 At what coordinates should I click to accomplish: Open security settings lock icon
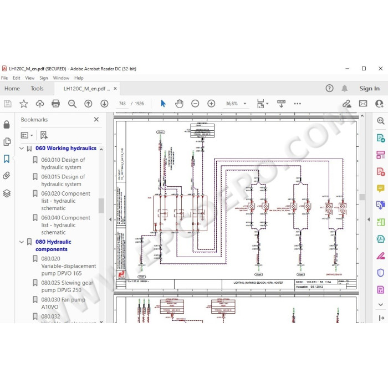pos(7,125)
